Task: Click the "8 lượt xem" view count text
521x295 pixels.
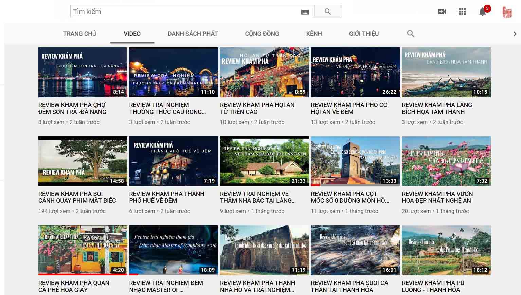Action: (51, 122)
